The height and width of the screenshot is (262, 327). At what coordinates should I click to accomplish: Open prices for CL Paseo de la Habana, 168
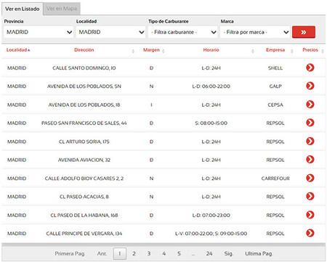pos(310,215)
